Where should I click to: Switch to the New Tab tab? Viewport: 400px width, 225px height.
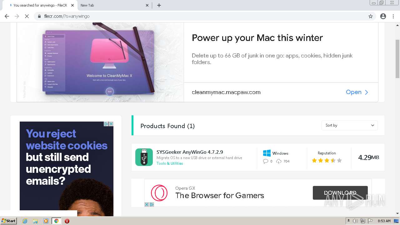pos(114,5)
